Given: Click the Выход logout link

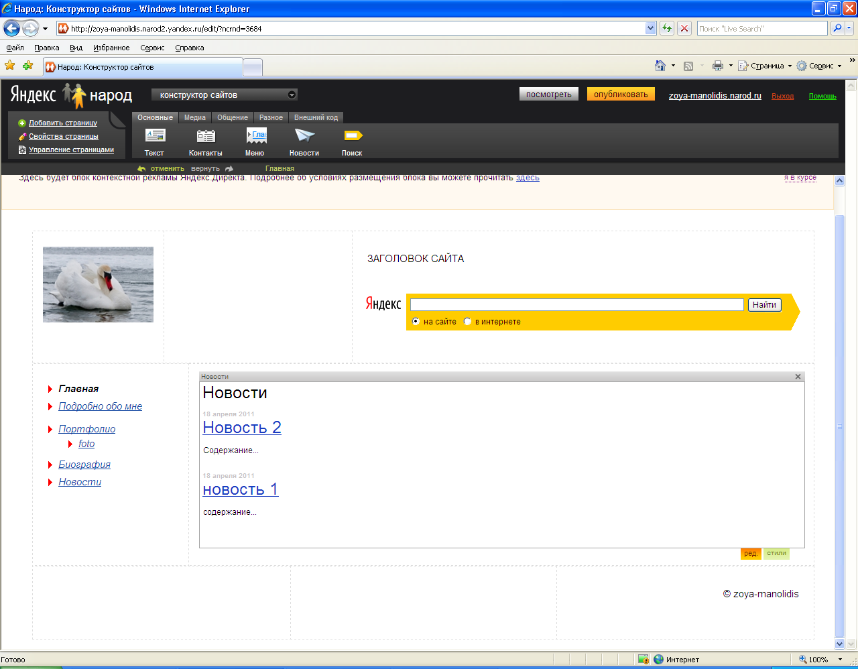Looking at the screenshot, I should 782,96.
